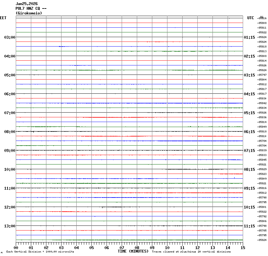Viewport: 268px width, 256px height.
Task: Click the EET timezone label
Action: [x=3, y=18]
